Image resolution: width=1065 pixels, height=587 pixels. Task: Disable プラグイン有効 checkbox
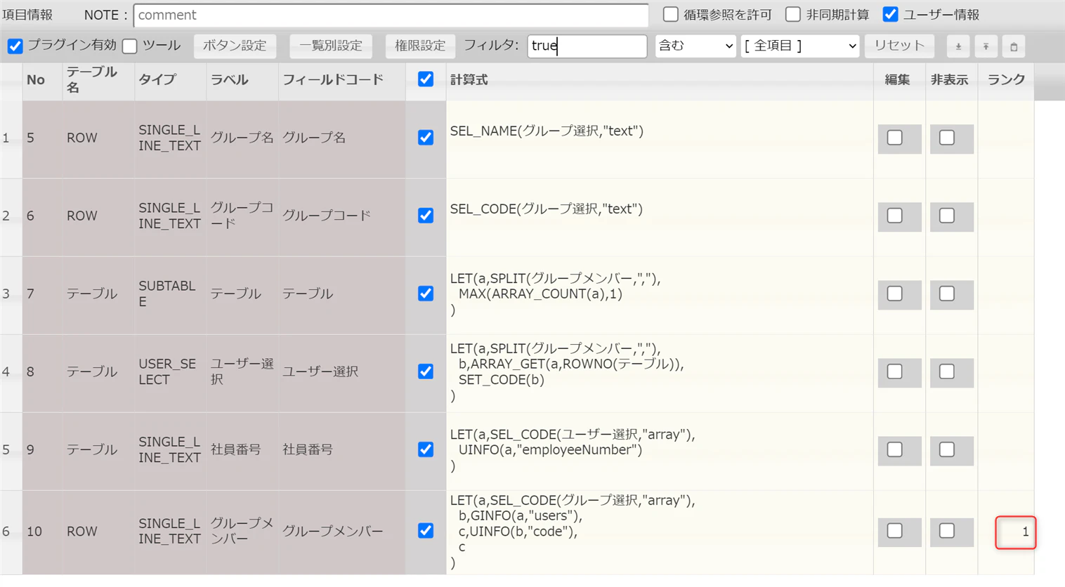click(x=15, y=46)
